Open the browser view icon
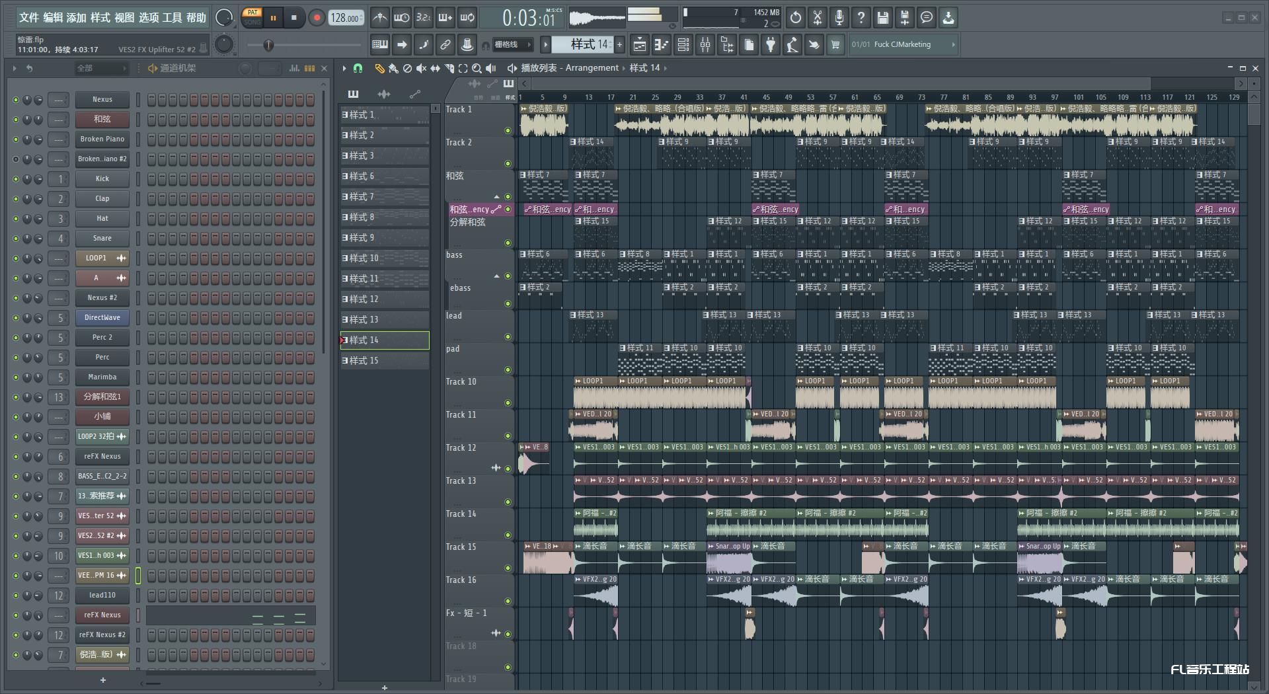This screenshot has width=1269, height=694. click(x=727, y=45)
